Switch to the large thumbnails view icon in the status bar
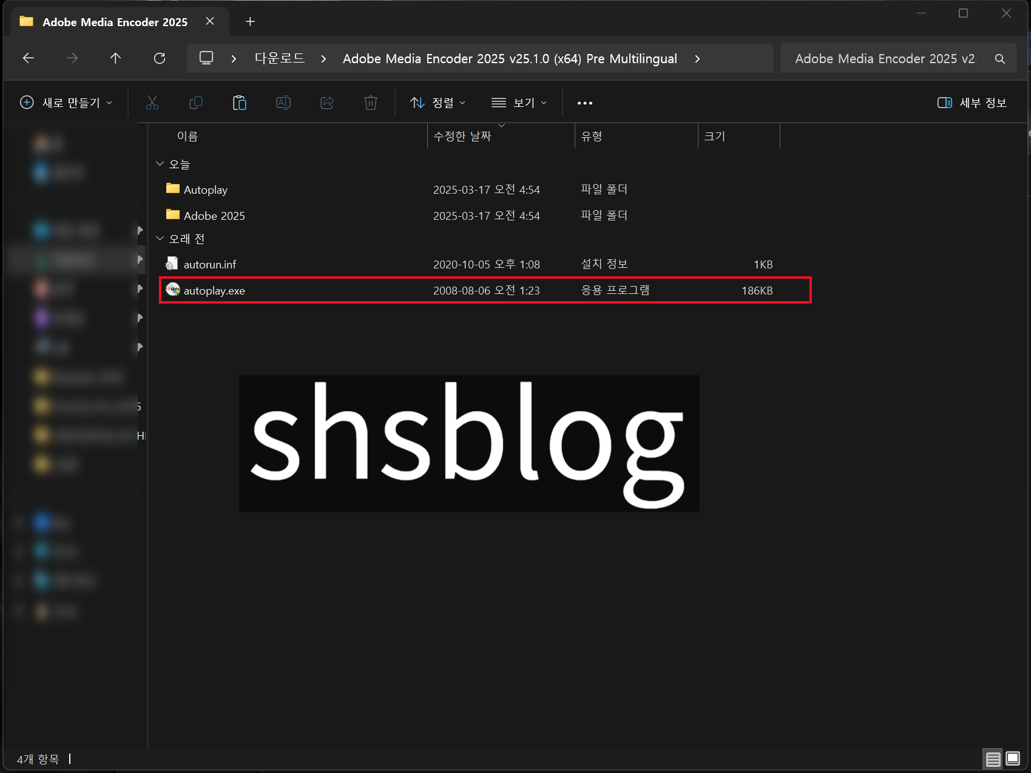This screenshot has height=773, width=1031. pyautogui.click(x=1013, y=759)
